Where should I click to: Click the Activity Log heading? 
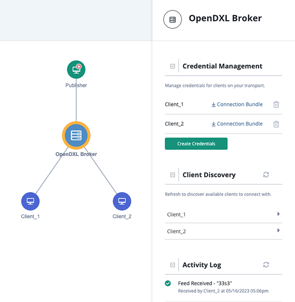click(x=202, y=265)
